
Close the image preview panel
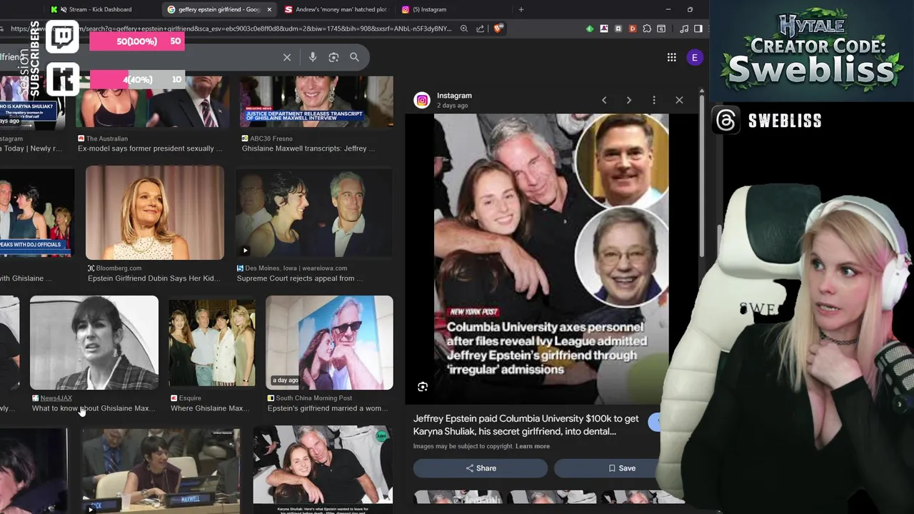coord(679,100)
